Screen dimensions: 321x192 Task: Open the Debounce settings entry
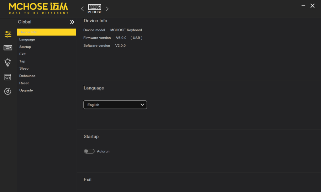click(x=27, y=76)
